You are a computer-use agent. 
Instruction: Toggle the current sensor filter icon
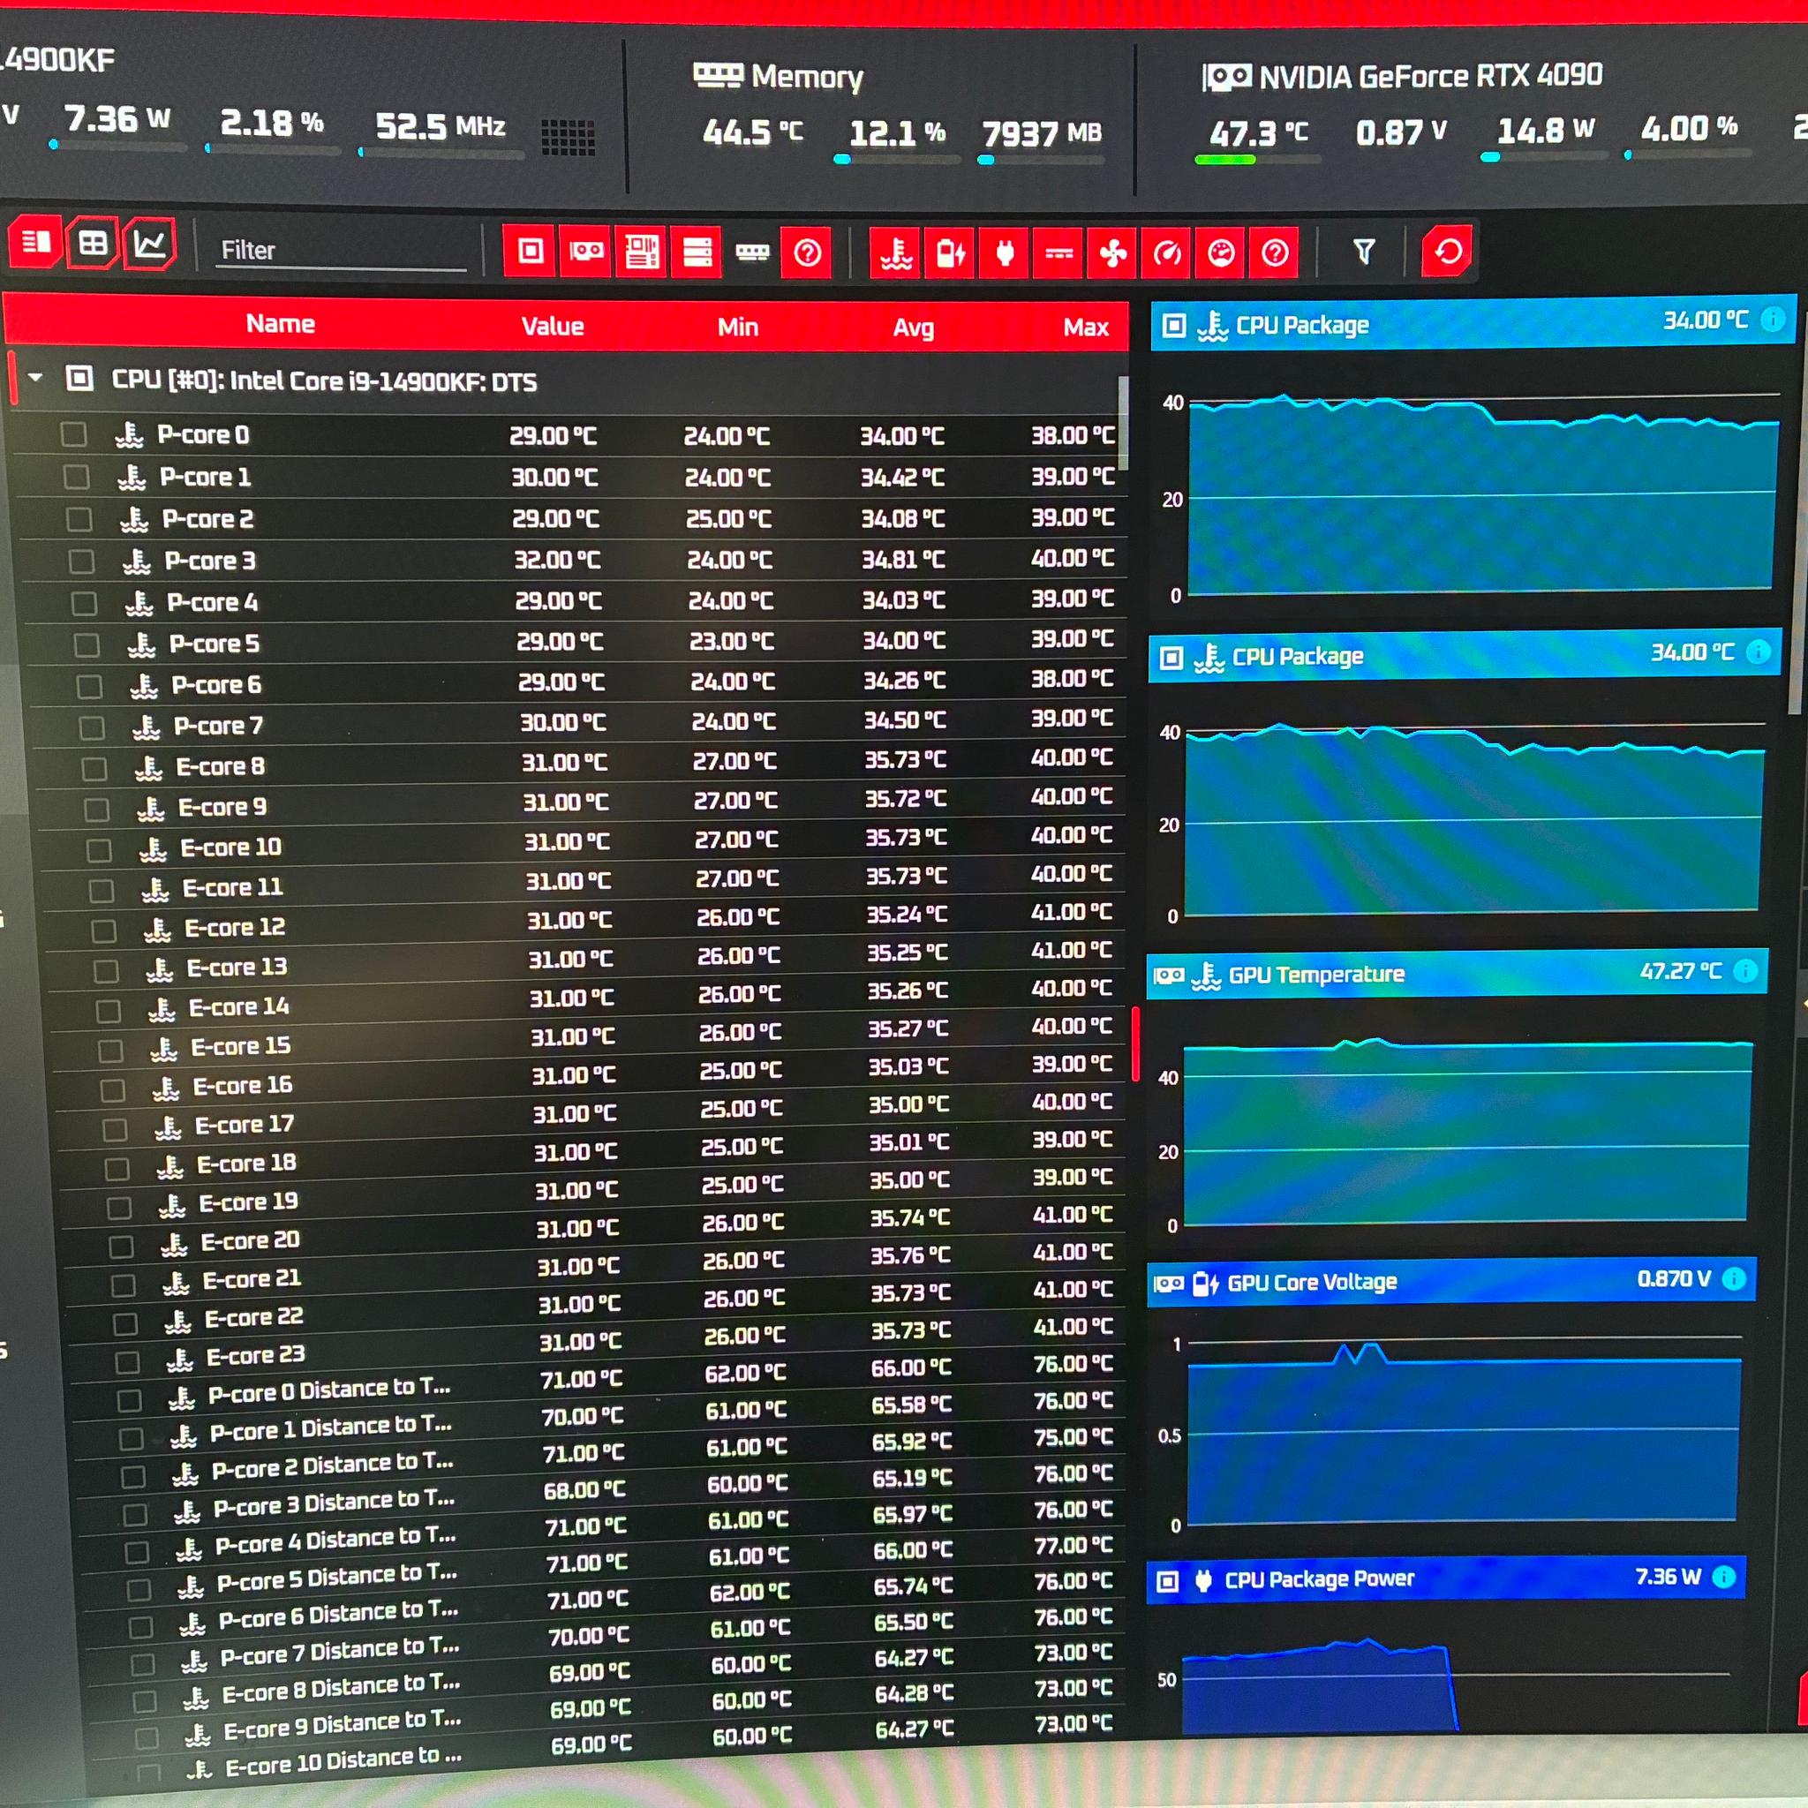point(1059,253)
